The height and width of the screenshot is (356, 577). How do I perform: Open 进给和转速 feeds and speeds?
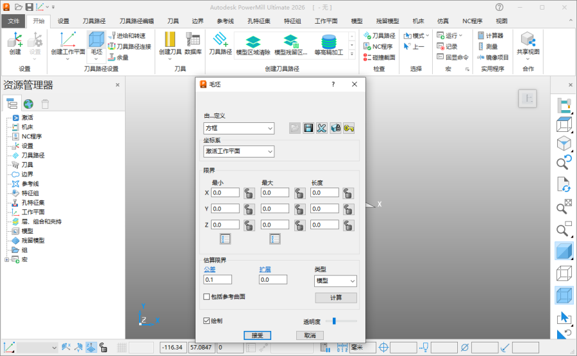coord(128,36)
